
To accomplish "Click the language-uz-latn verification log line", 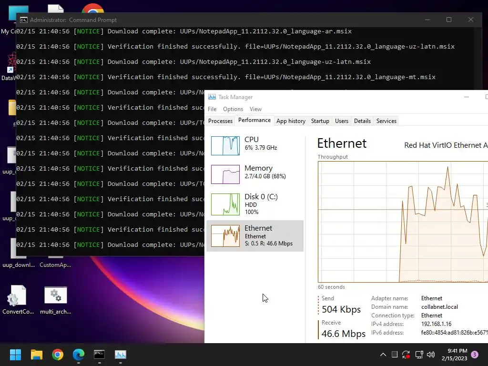I will tap(235, 46).
